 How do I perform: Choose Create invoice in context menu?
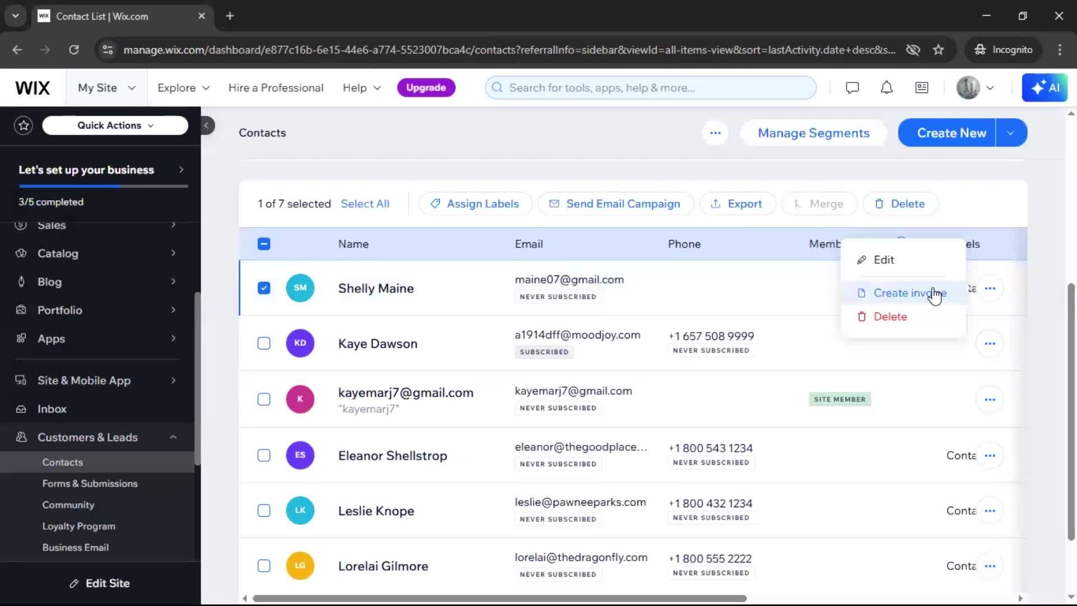click(903, 293)
